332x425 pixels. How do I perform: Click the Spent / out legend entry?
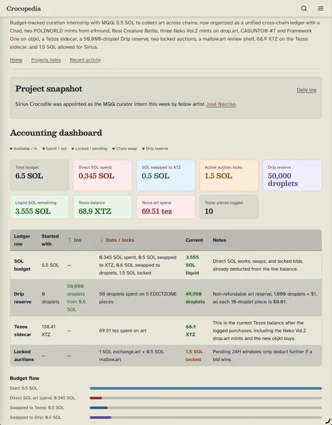[54, 149]
